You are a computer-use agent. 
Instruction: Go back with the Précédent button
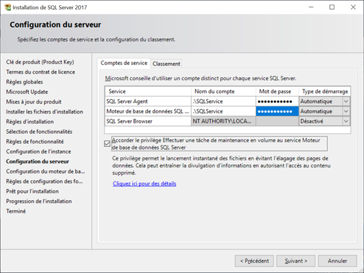[254, 261]
